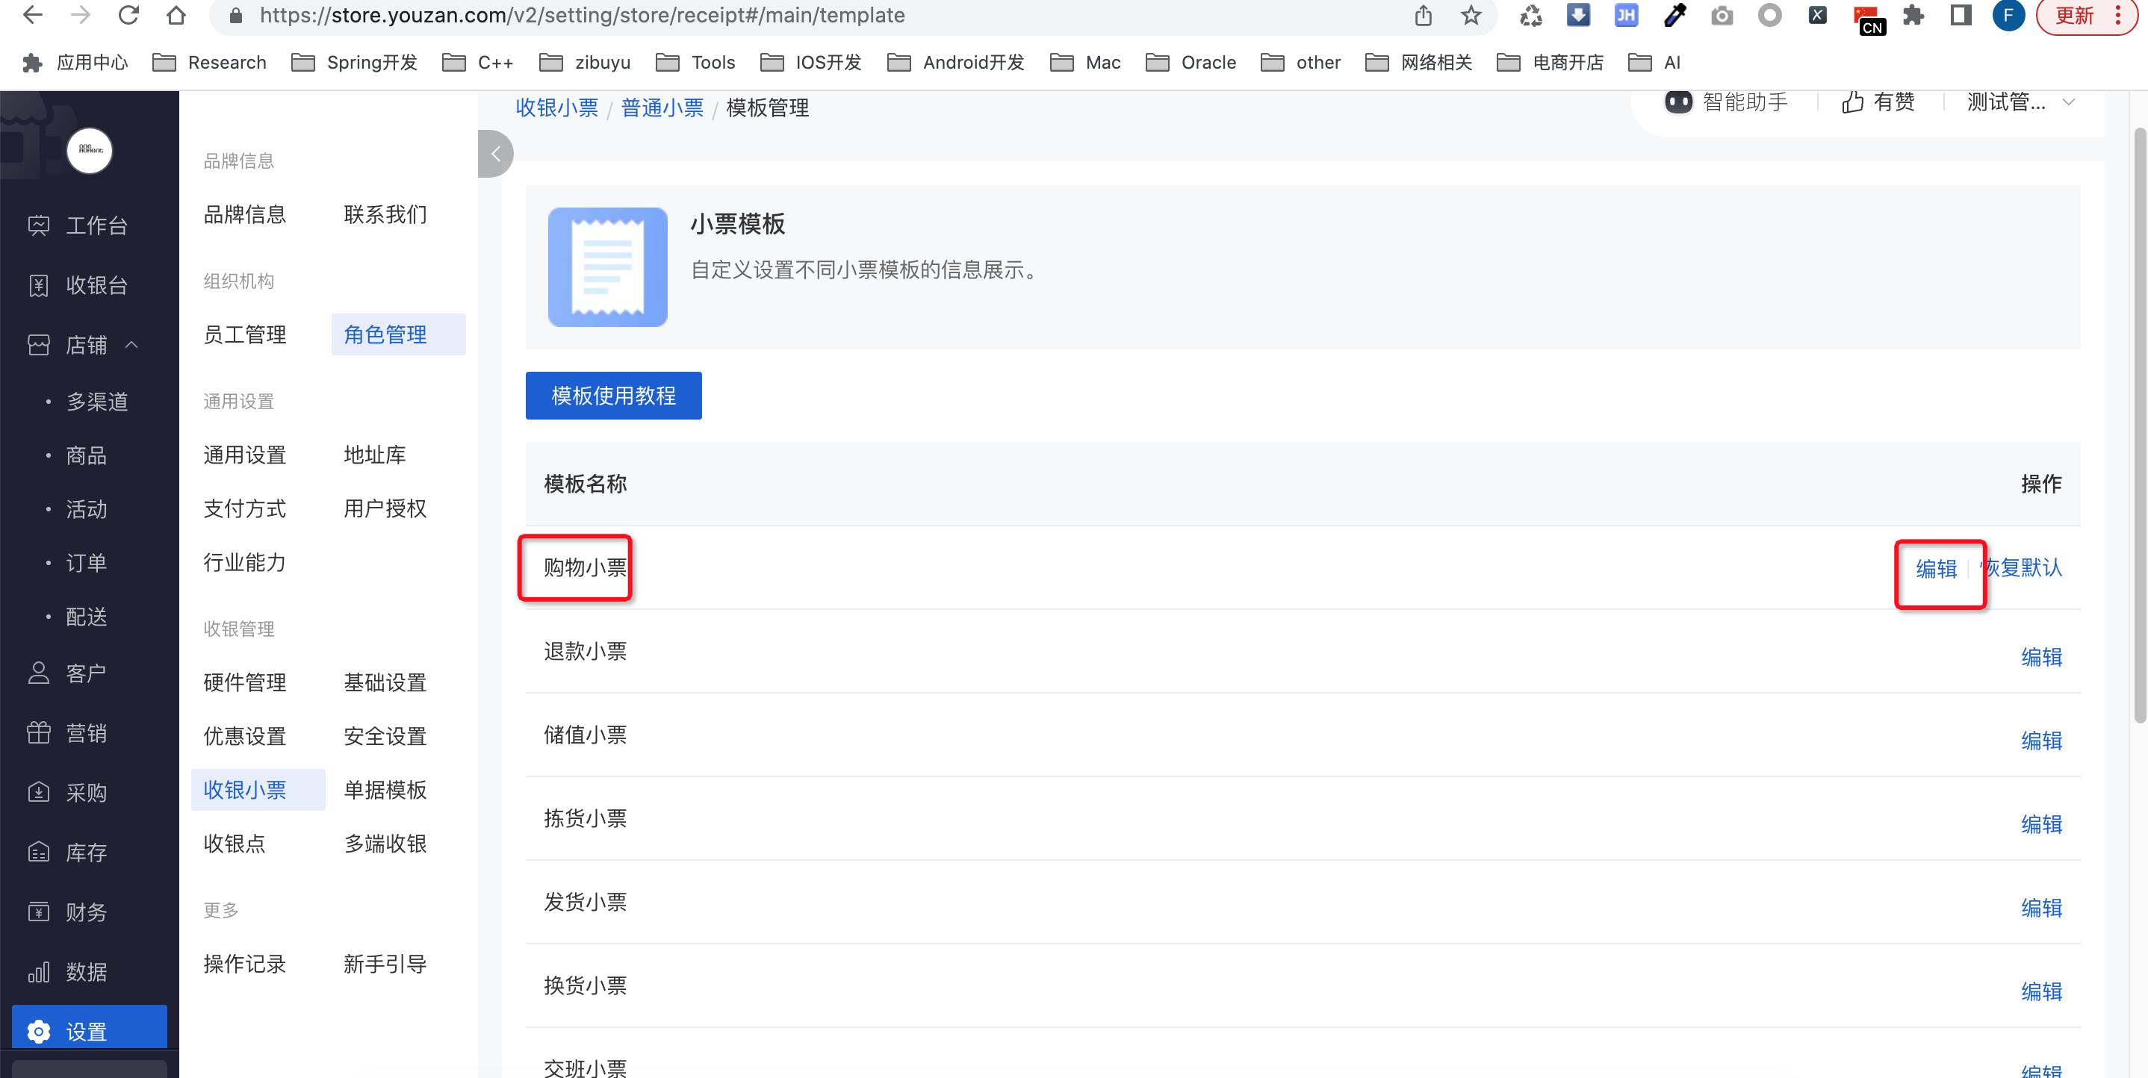Click the 设置 gear icon
2148x1078 pixels.
38,1031
